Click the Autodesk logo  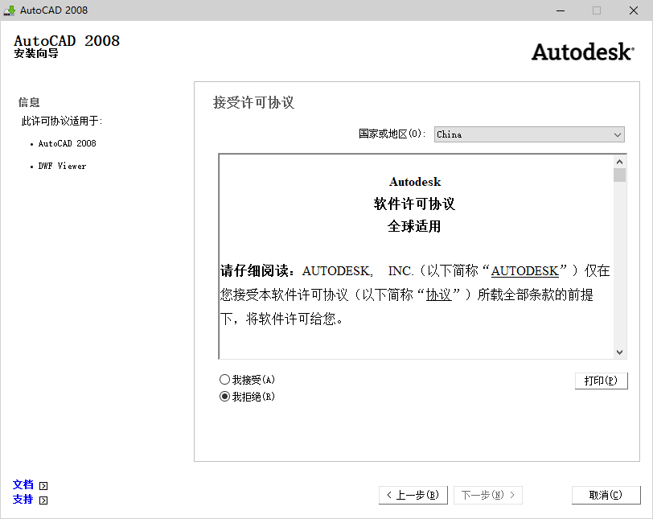click(x=582, y=51)
